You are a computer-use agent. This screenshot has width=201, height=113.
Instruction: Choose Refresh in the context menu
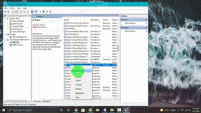point(81,89)
